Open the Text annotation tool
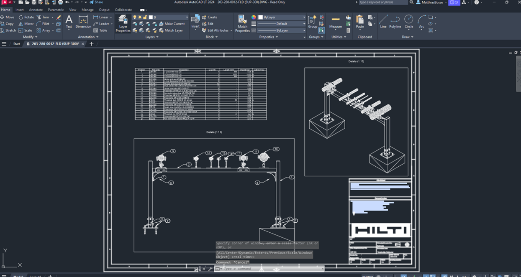 click(x=69, y=22)
